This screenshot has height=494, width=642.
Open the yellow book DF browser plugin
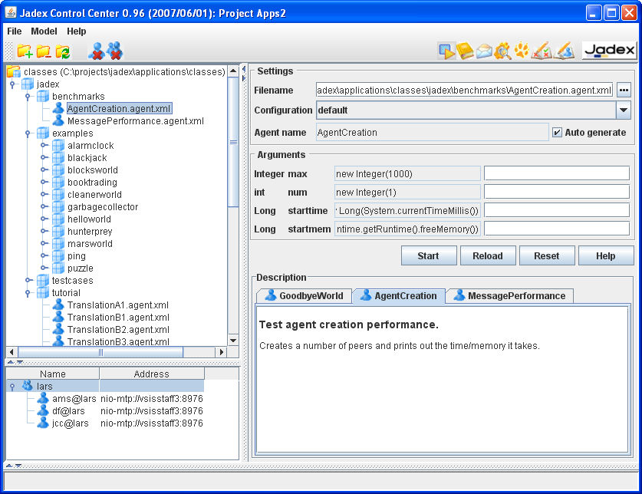pos(465,51)
